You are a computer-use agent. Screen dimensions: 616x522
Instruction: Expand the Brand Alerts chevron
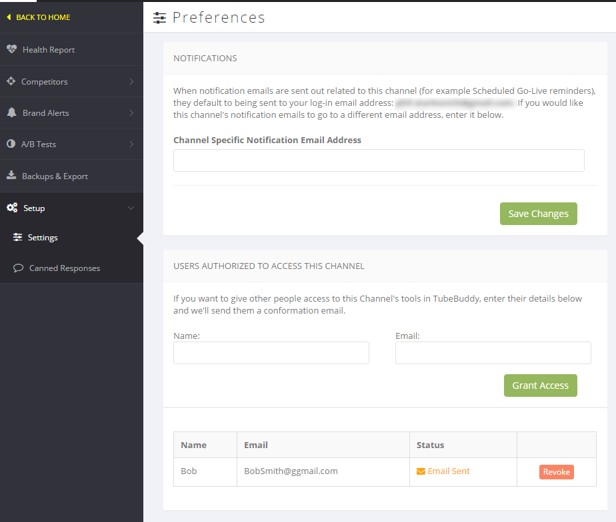pyautogui.click(x=131, y=113)
